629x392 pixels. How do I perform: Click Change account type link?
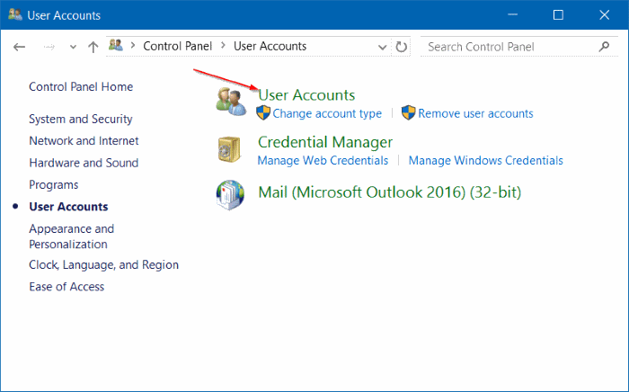tap(327, 113)
